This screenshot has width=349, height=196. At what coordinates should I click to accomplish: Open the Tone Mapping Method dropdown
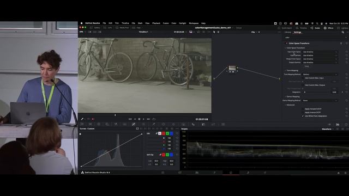(320, 74)
